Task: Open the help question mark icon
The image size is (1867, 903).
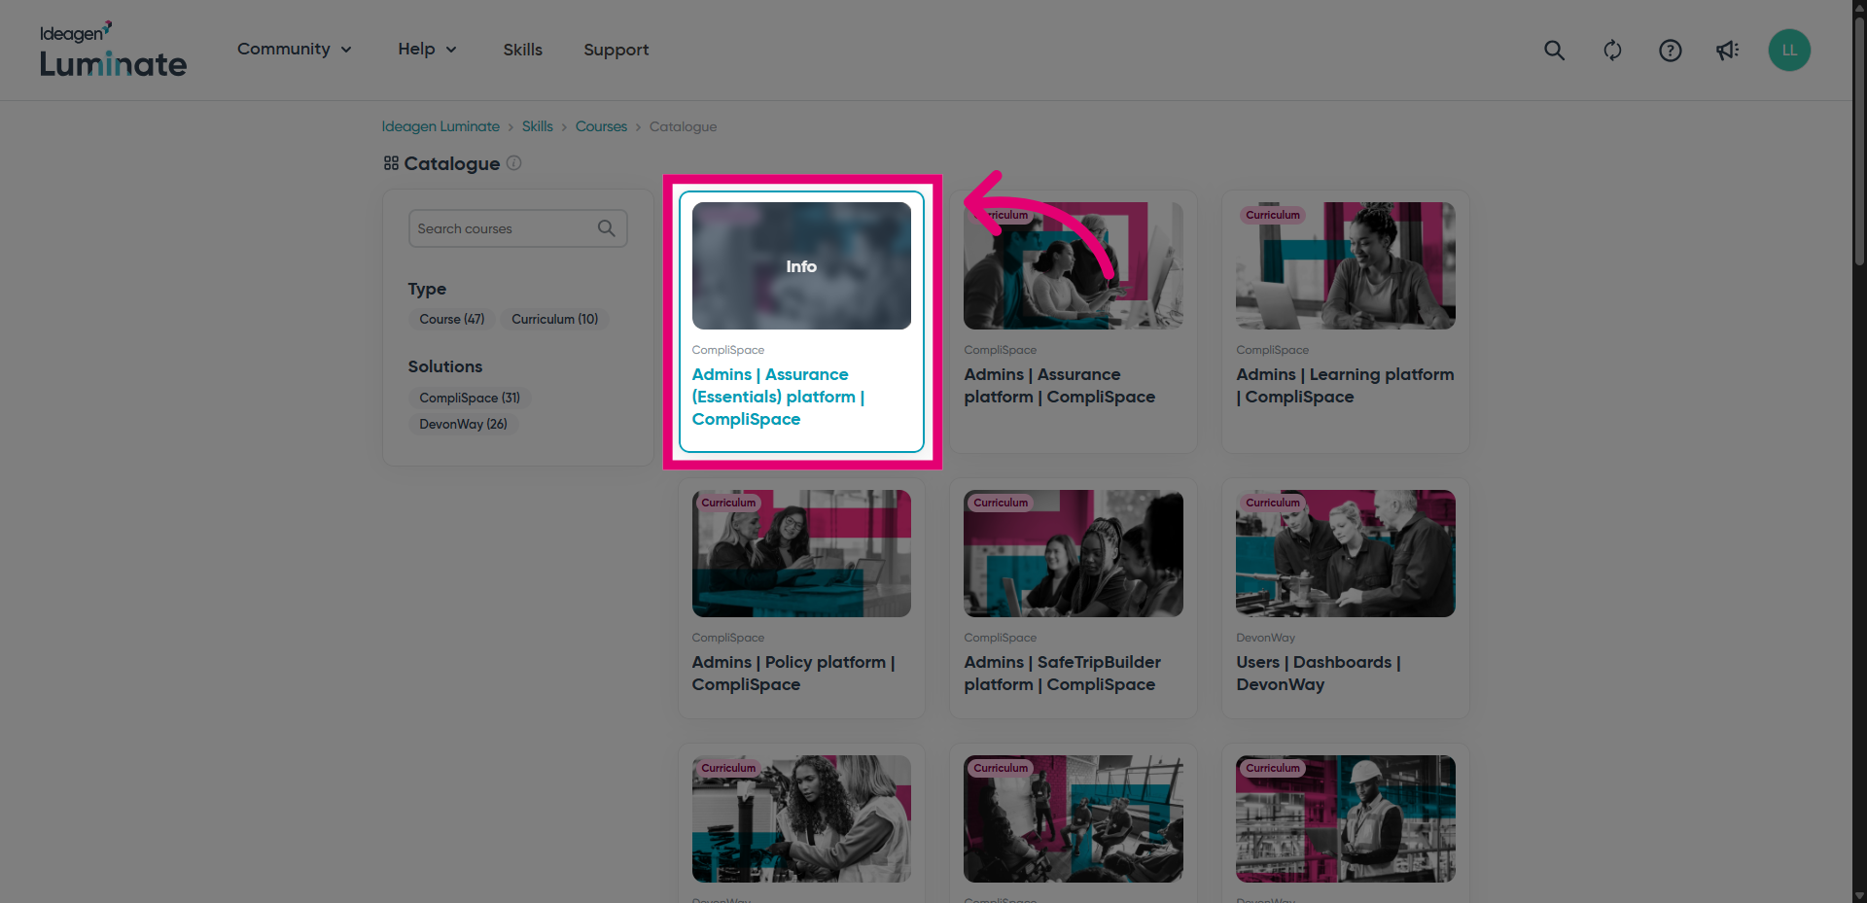Action: pyautogui.click(x=1670, y=51)
